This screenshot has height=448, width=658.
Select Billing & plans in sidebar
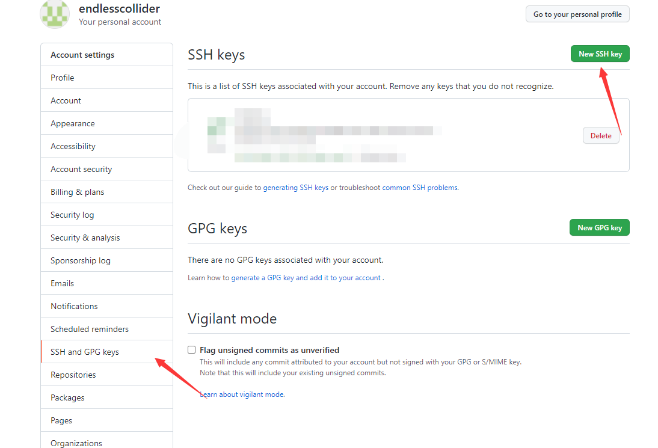pyautogui.click(x=106, y=192)
